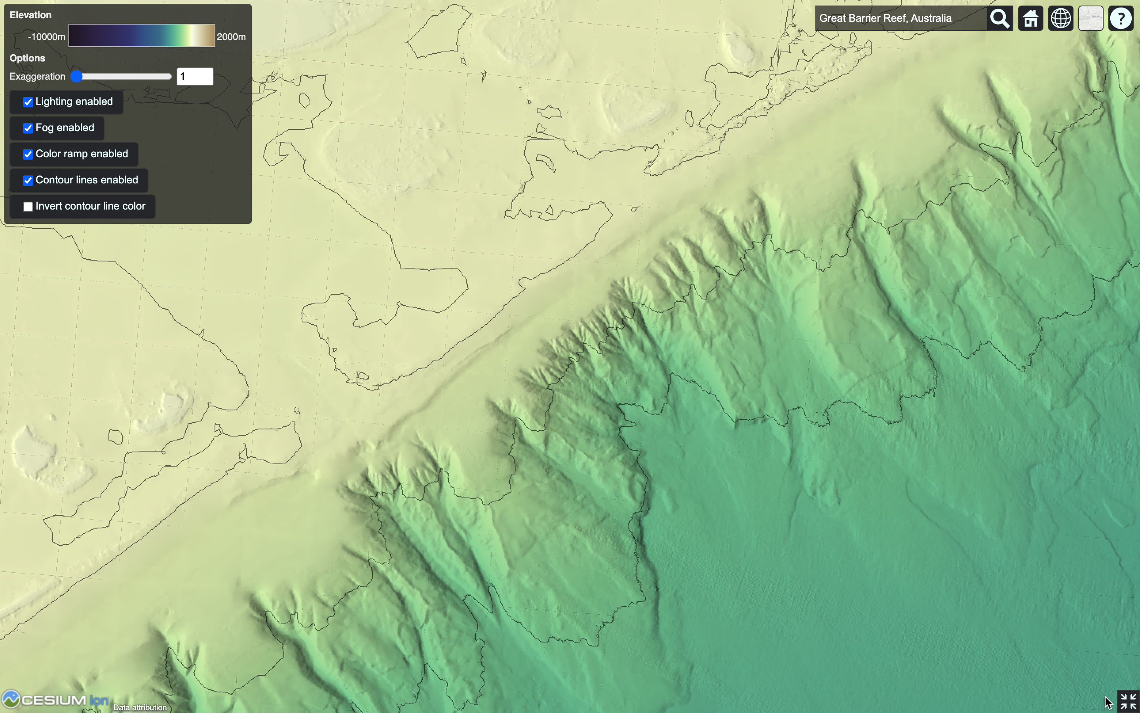Click the help question mark icon
This screenshot has height=713, width=1140.
1121,18
